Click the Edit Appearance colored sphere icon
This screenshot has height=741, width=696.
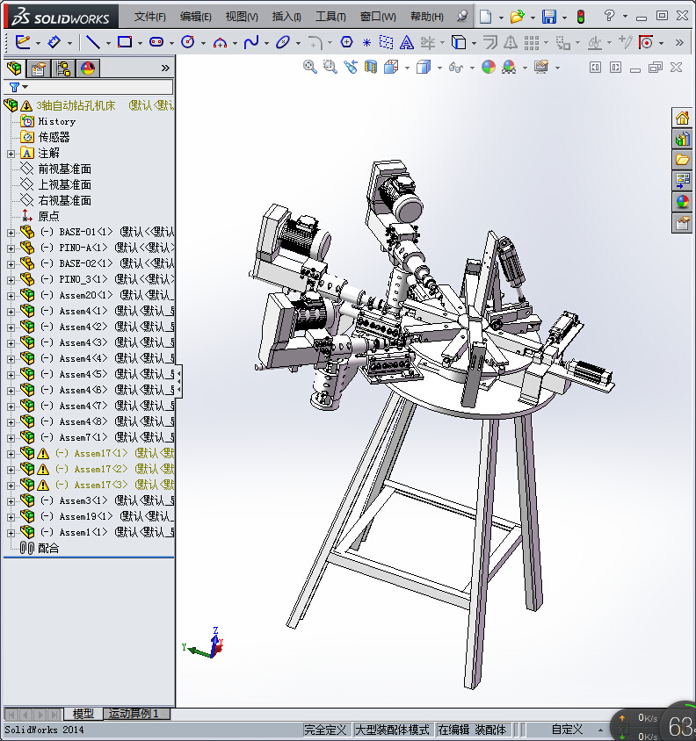489,67
